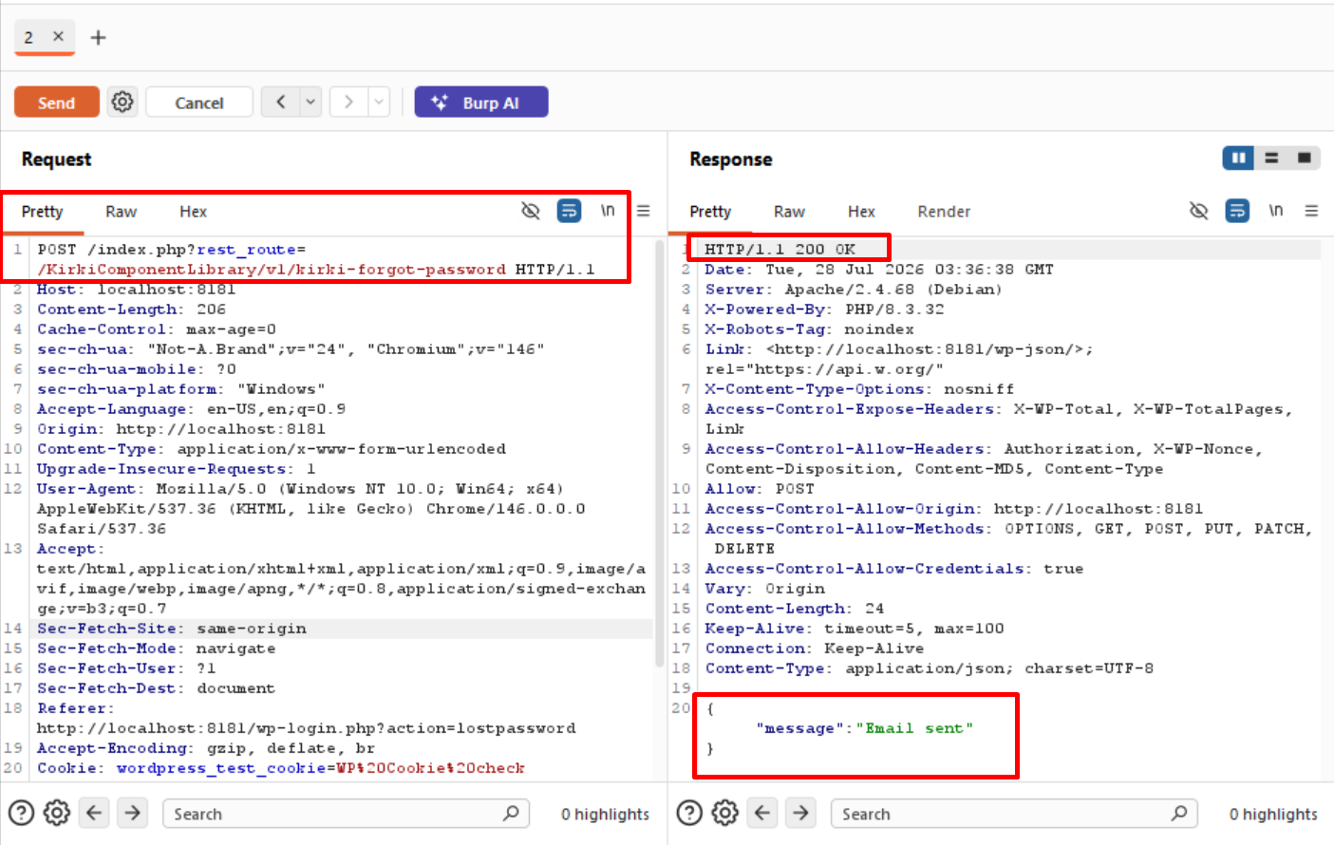The height and width of the screenshot is (845, 1334).
Task: Click 'Upgrade-Insecure-Requests: 1' header
Action: coord(176,468)
